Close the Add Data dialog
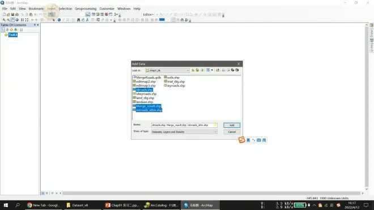374x210 pixels. (x=239, y=64)
